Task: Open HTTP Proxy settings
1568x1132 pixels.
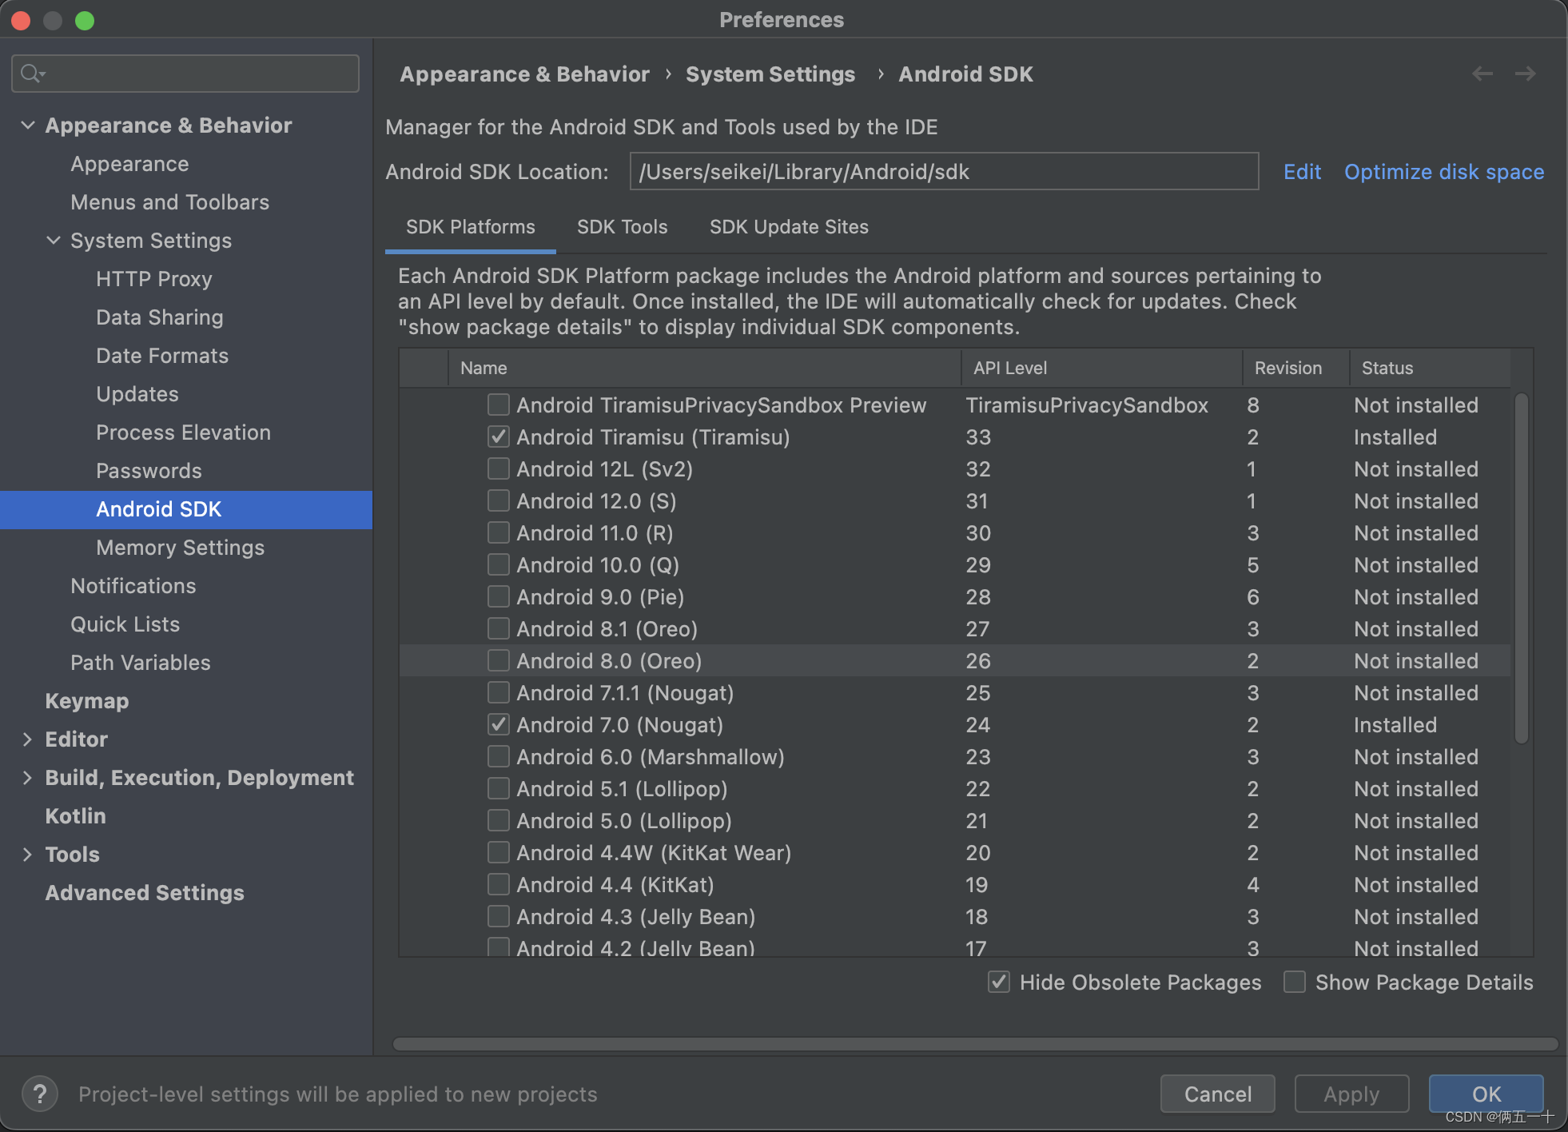Action: pyautogui.click(x=154, y=279)
